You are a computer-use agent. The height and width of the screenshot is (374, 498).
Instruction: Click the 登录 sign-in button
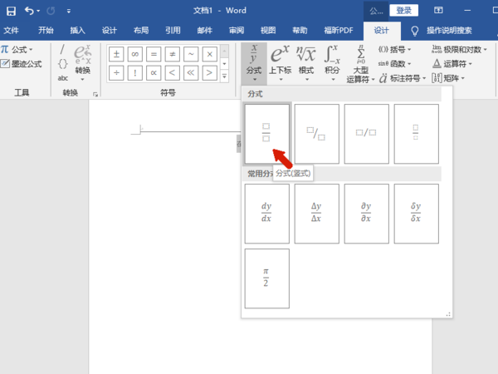(x=403, y=11)
